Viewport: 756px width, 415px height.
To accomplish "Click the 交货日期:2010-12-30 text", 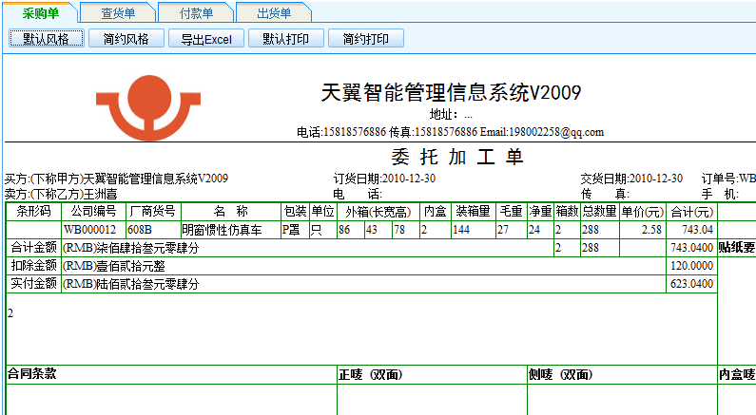I will (631, 179).
